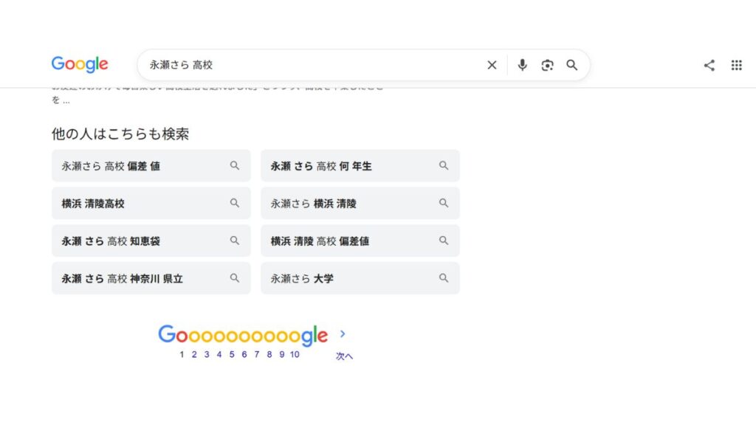The width and height of the screenshot is (756, 425).
Task: Go to results page 10
Action: (x=295, y=354)
